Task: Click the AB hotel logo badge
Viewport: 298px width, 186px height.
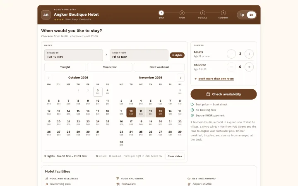Action: (46, 15)
